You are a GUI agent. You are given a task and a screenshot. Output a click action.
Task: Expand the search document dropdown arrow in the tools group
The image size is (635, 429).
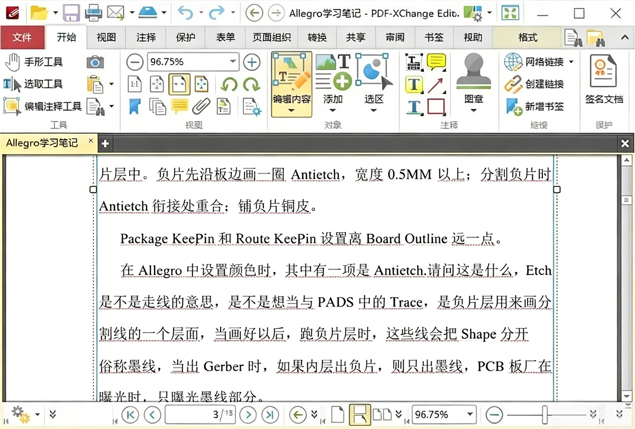pyautogui.click(x=111, y=106)
